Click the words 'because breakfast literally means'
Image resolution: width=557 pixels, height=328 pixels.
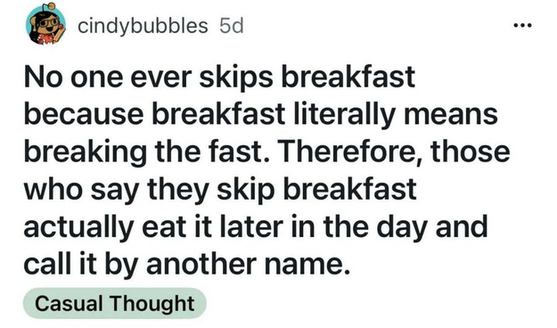pyautogui.click(x=261, y=114)
